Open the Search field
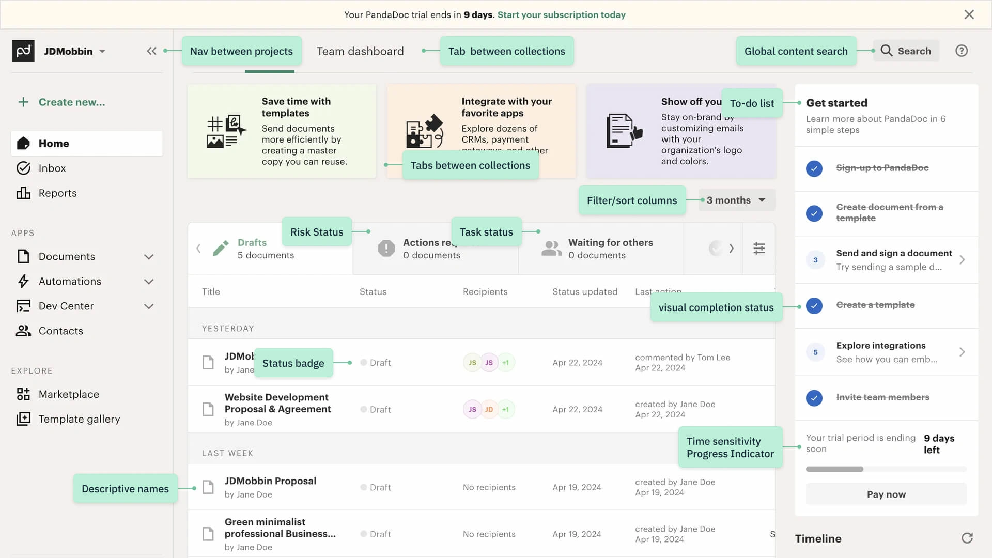This screenshot has height=558, width=992. (x=906, y=51)
